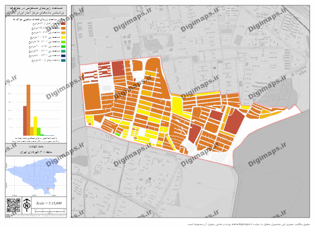
Task: Click the teal-green legend swatch for 201 to 300 sqm
Action: [63, 51]
